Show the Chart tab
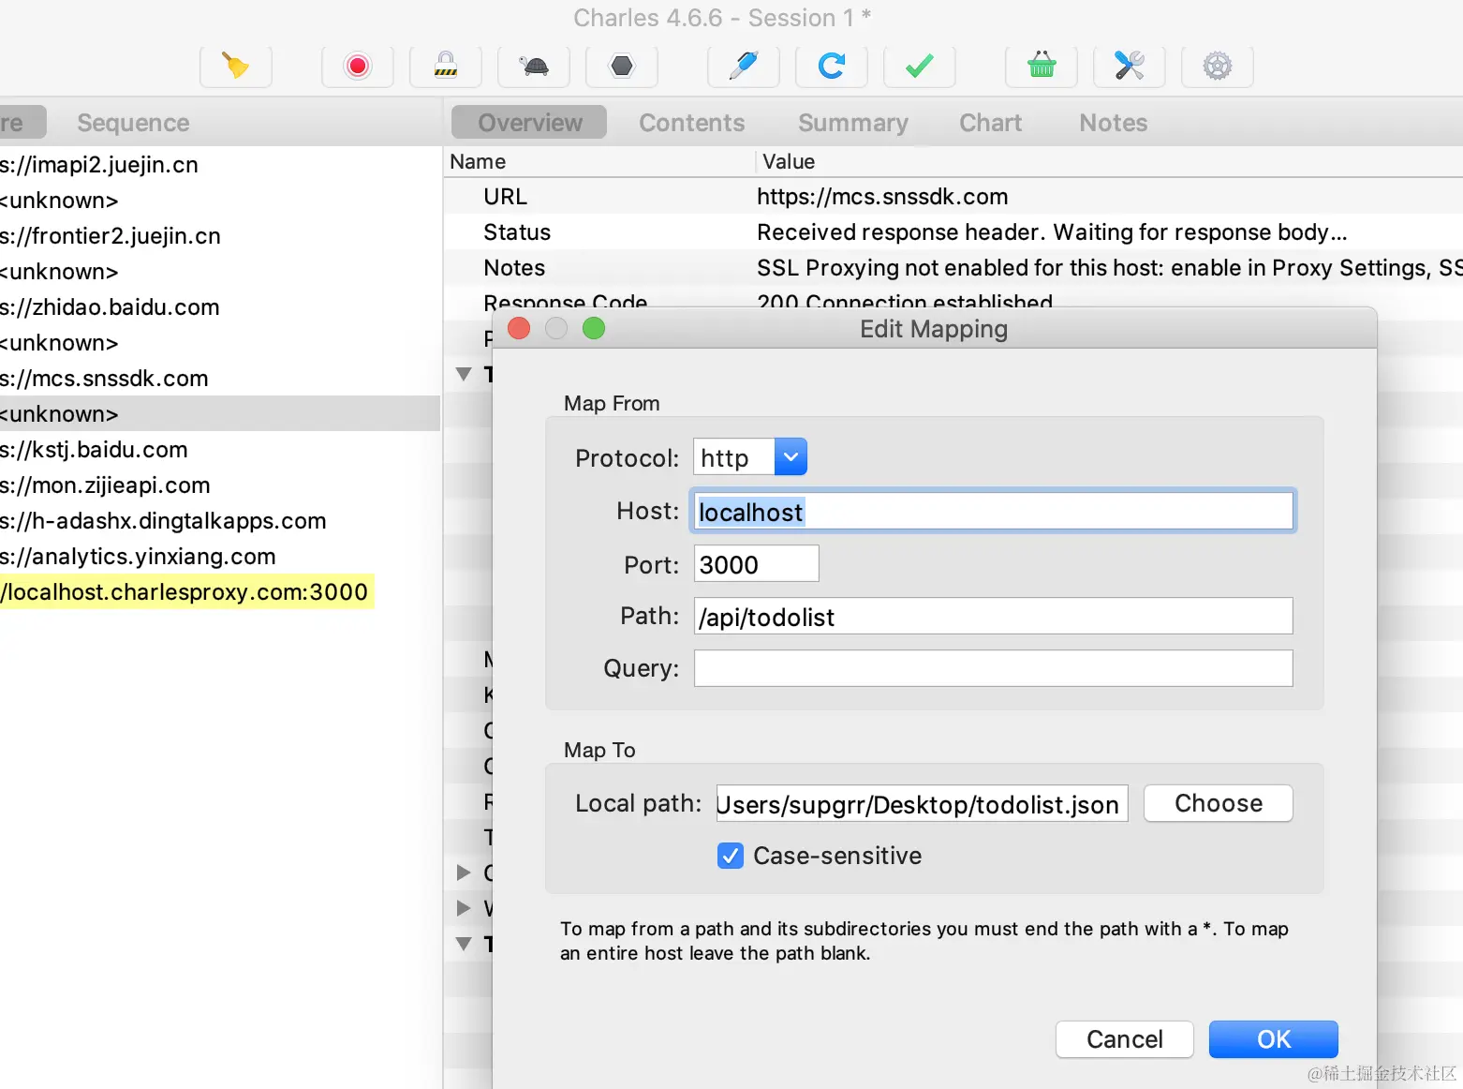The height and width of the screenshot is (1089, 1463). coord(991,123)
